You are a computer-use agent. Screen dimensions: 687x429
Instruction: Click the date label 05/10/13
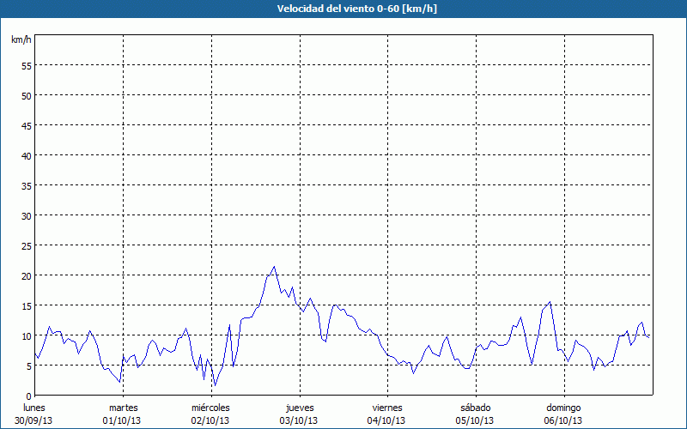pos(475,420)
